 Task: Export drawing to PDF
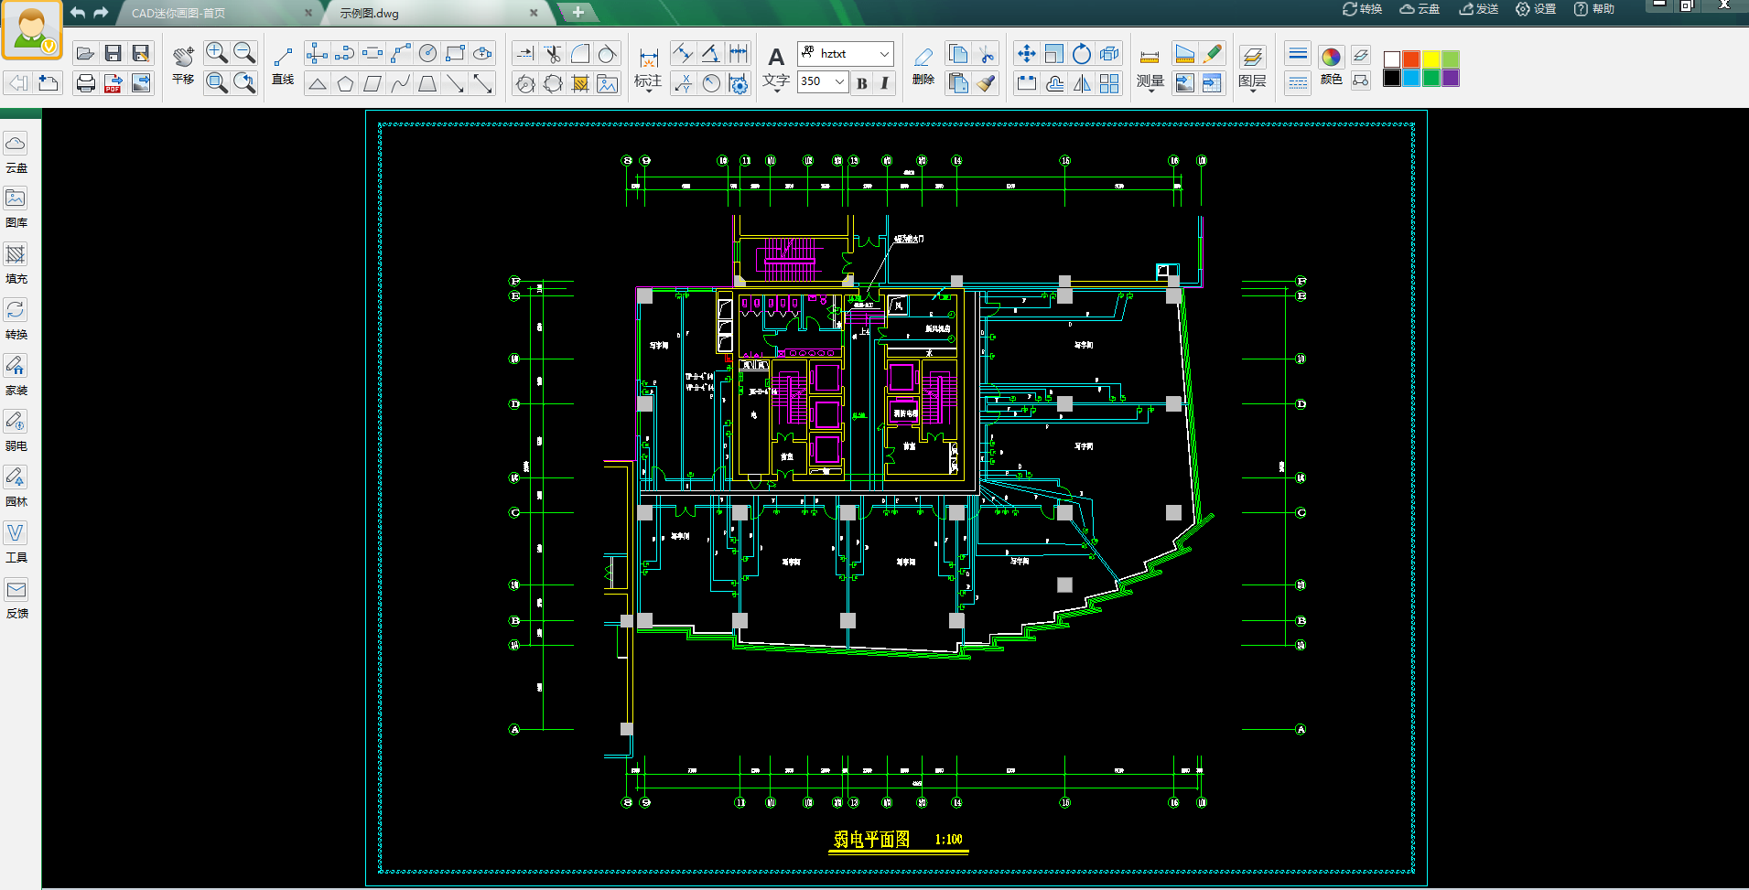tap(113, 83)
